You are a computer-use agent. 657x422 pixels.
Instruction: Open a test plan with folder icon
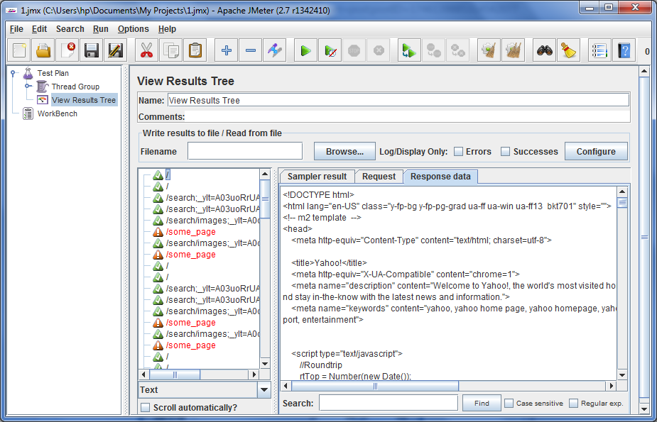pos(43,50)
